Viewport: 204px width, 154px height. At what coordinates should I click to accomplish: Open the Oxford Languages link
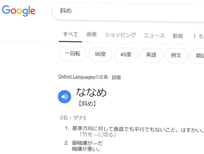pyautogui.click(x=76, y=77)
